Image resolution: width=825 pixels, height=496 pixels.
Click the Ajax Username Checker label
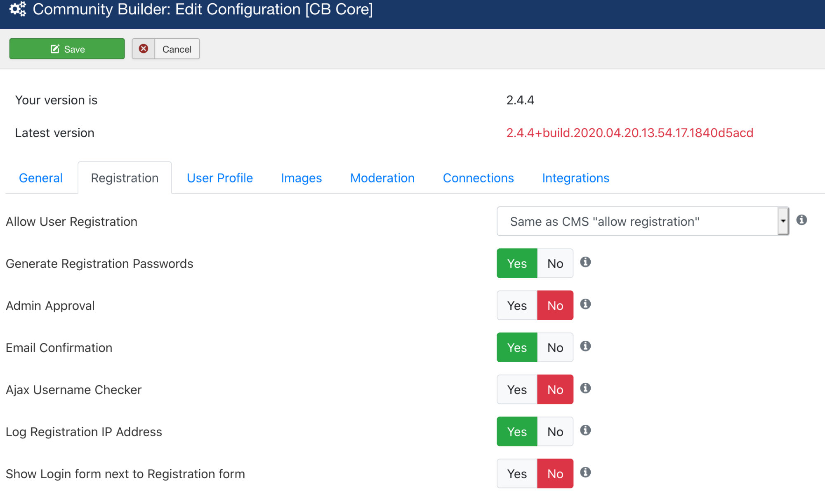click(74, 390)
